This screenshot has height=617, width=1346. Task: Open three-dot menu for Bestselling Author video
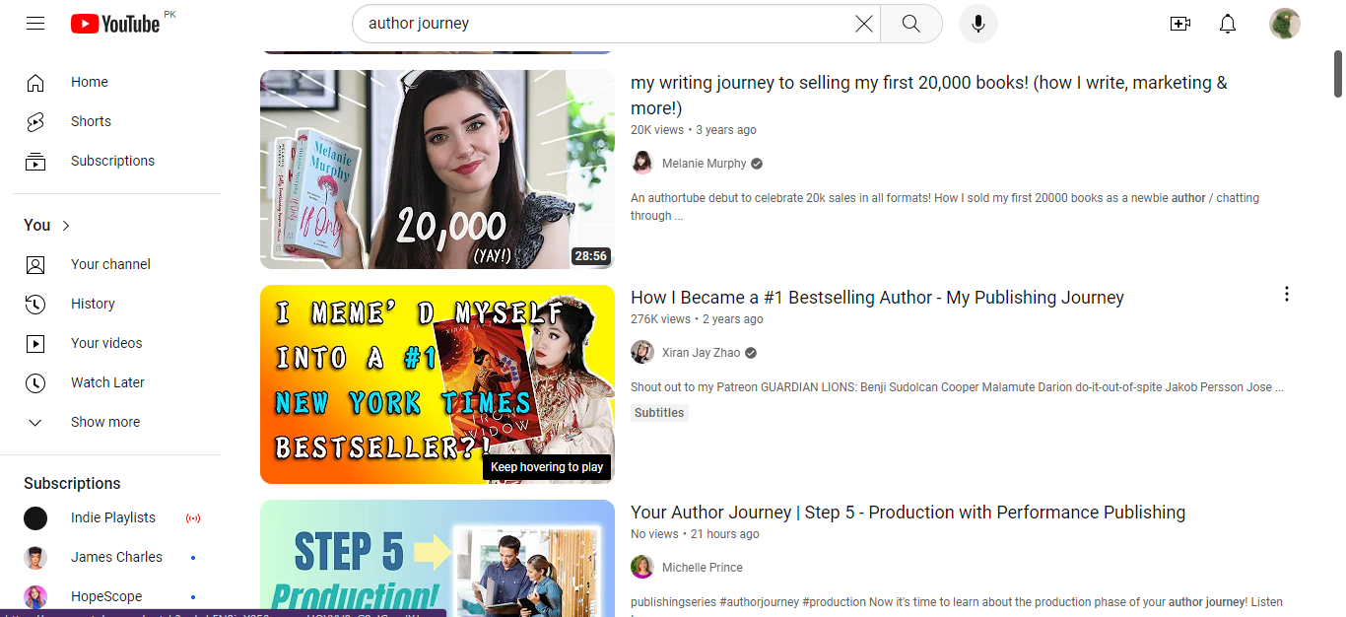click(1286, 294)
